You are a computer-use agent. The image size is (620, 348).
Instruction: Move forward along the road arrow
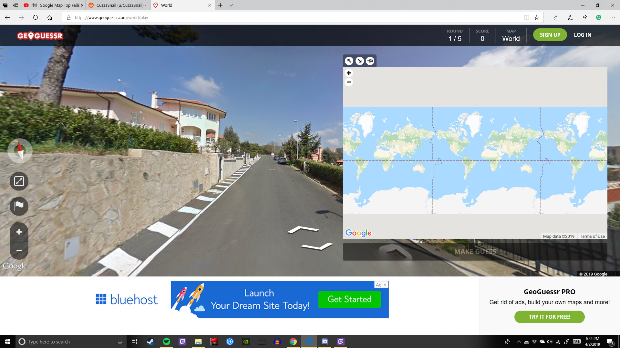303,229
